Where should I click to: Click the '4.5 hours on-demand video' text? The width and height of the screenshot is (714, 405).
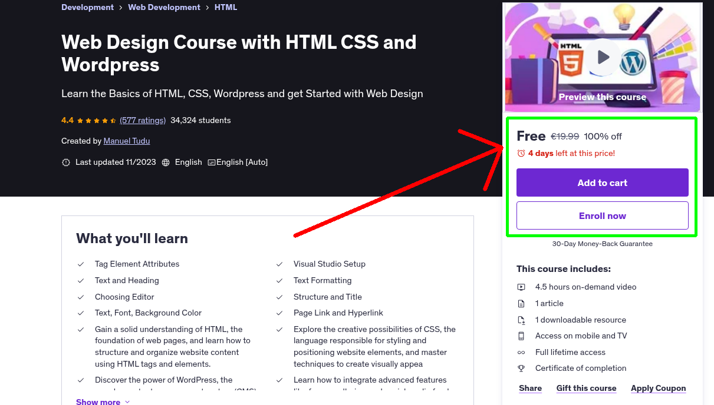(586, 287)
